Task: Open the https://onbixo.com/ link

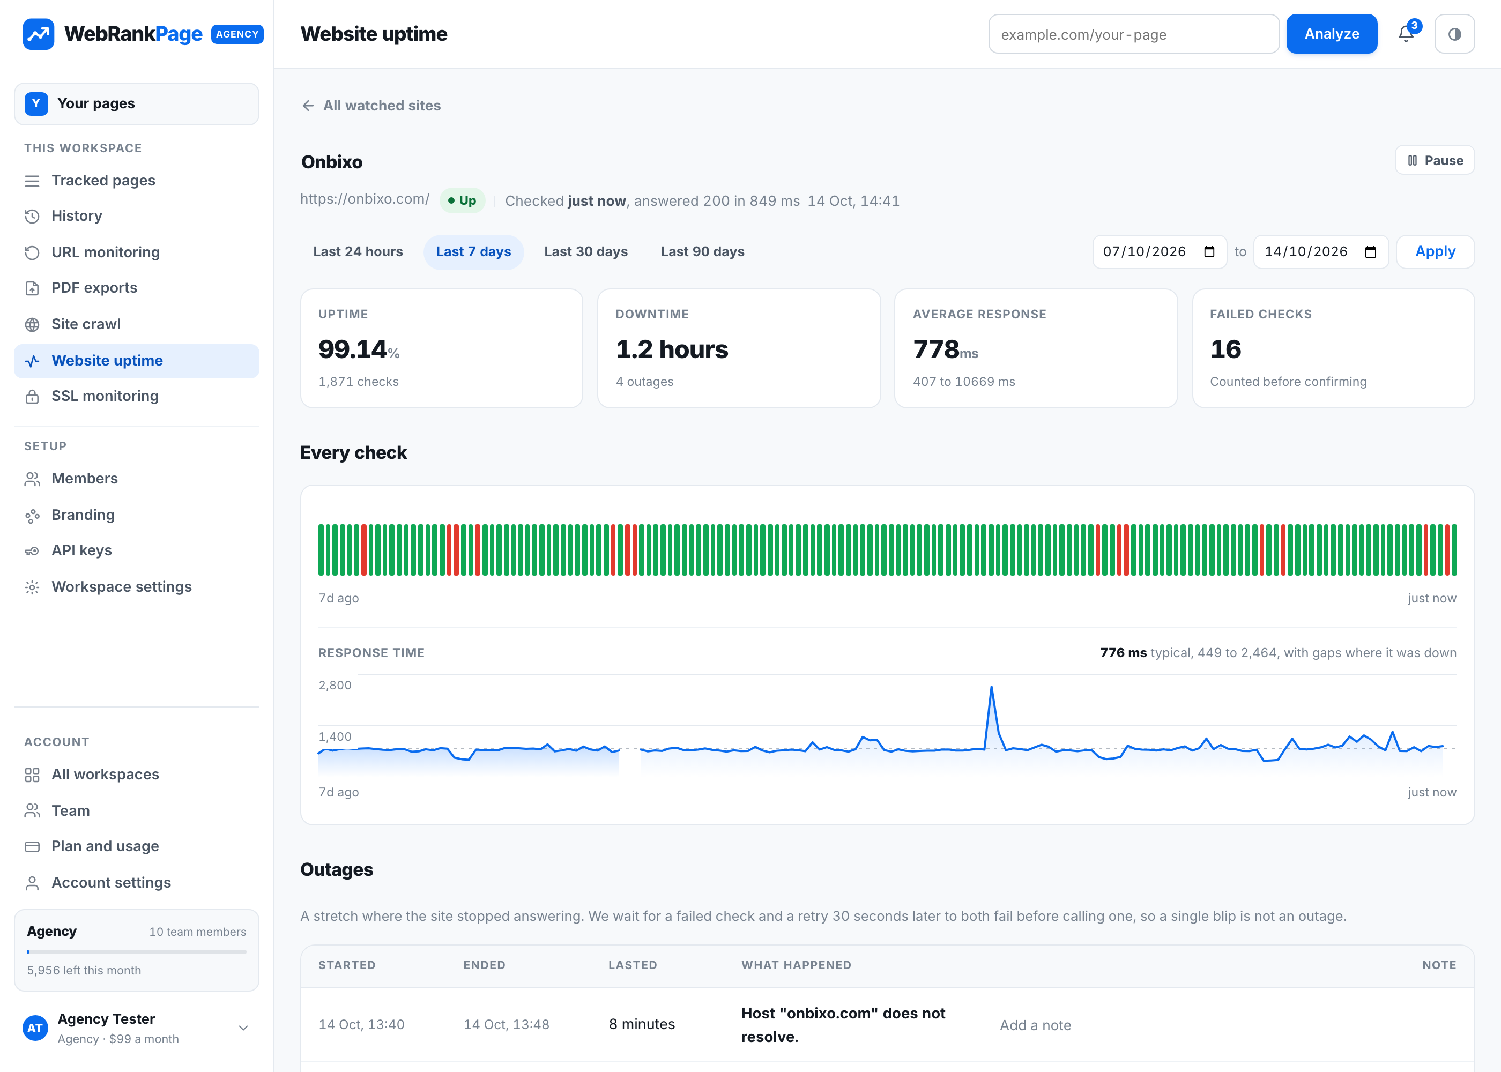Action: 365,199
